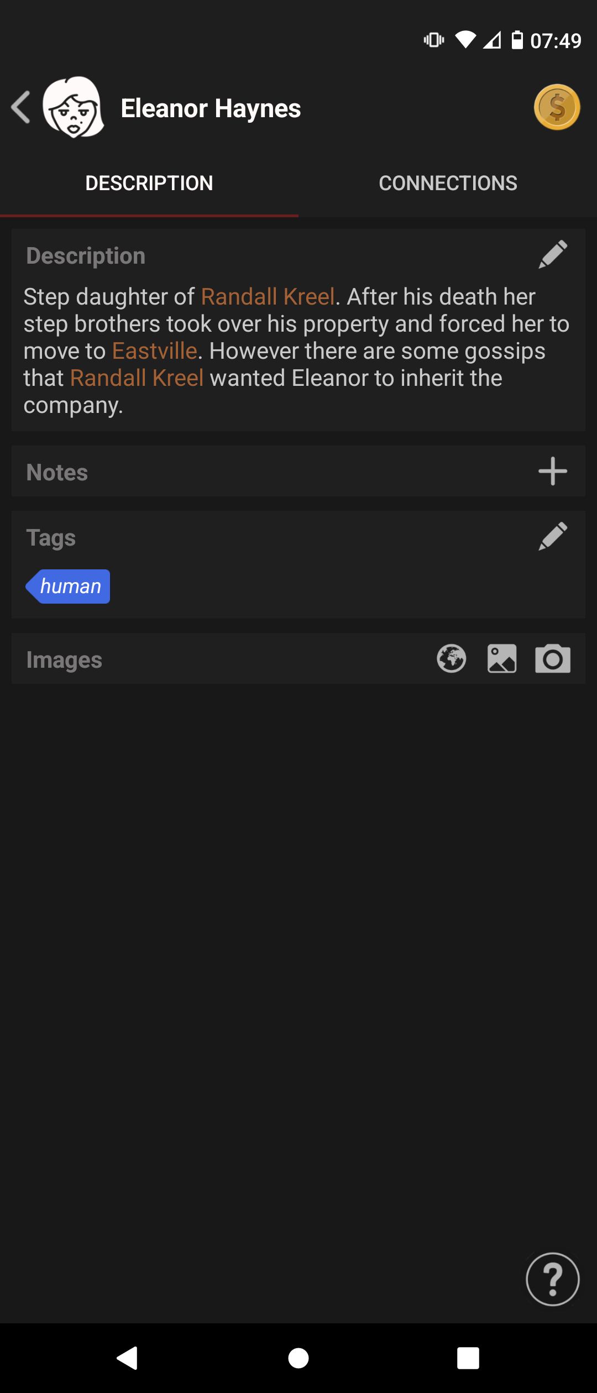Select the Description tab
The image size is (597, 1393).
pyautogui.click(x=149, y=184)
